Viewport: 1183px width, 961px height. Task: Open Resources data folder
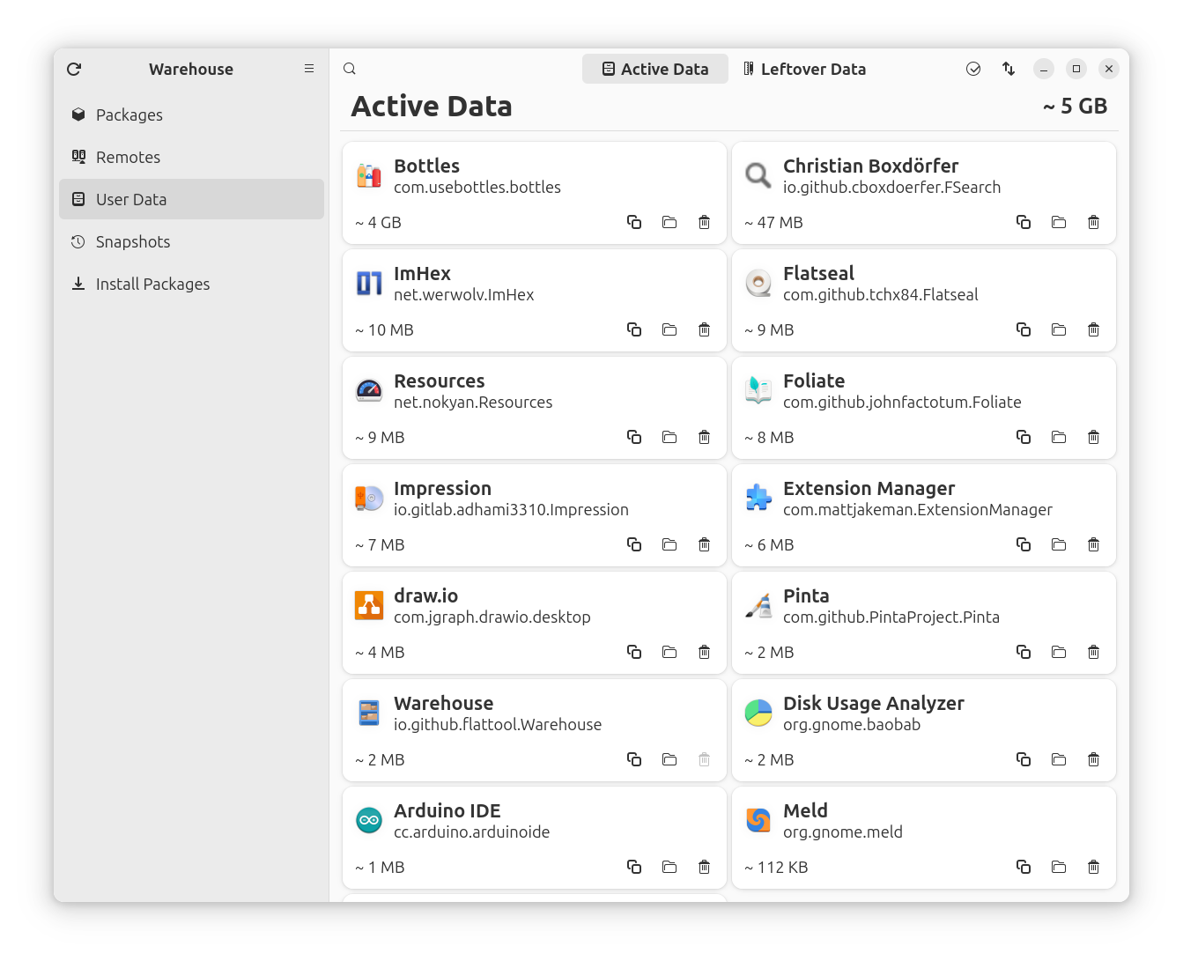pos(669,437)
